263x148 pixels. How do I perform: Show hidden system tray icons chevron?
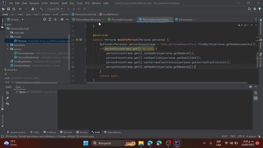pyautogui.click(x=204, y=143)
